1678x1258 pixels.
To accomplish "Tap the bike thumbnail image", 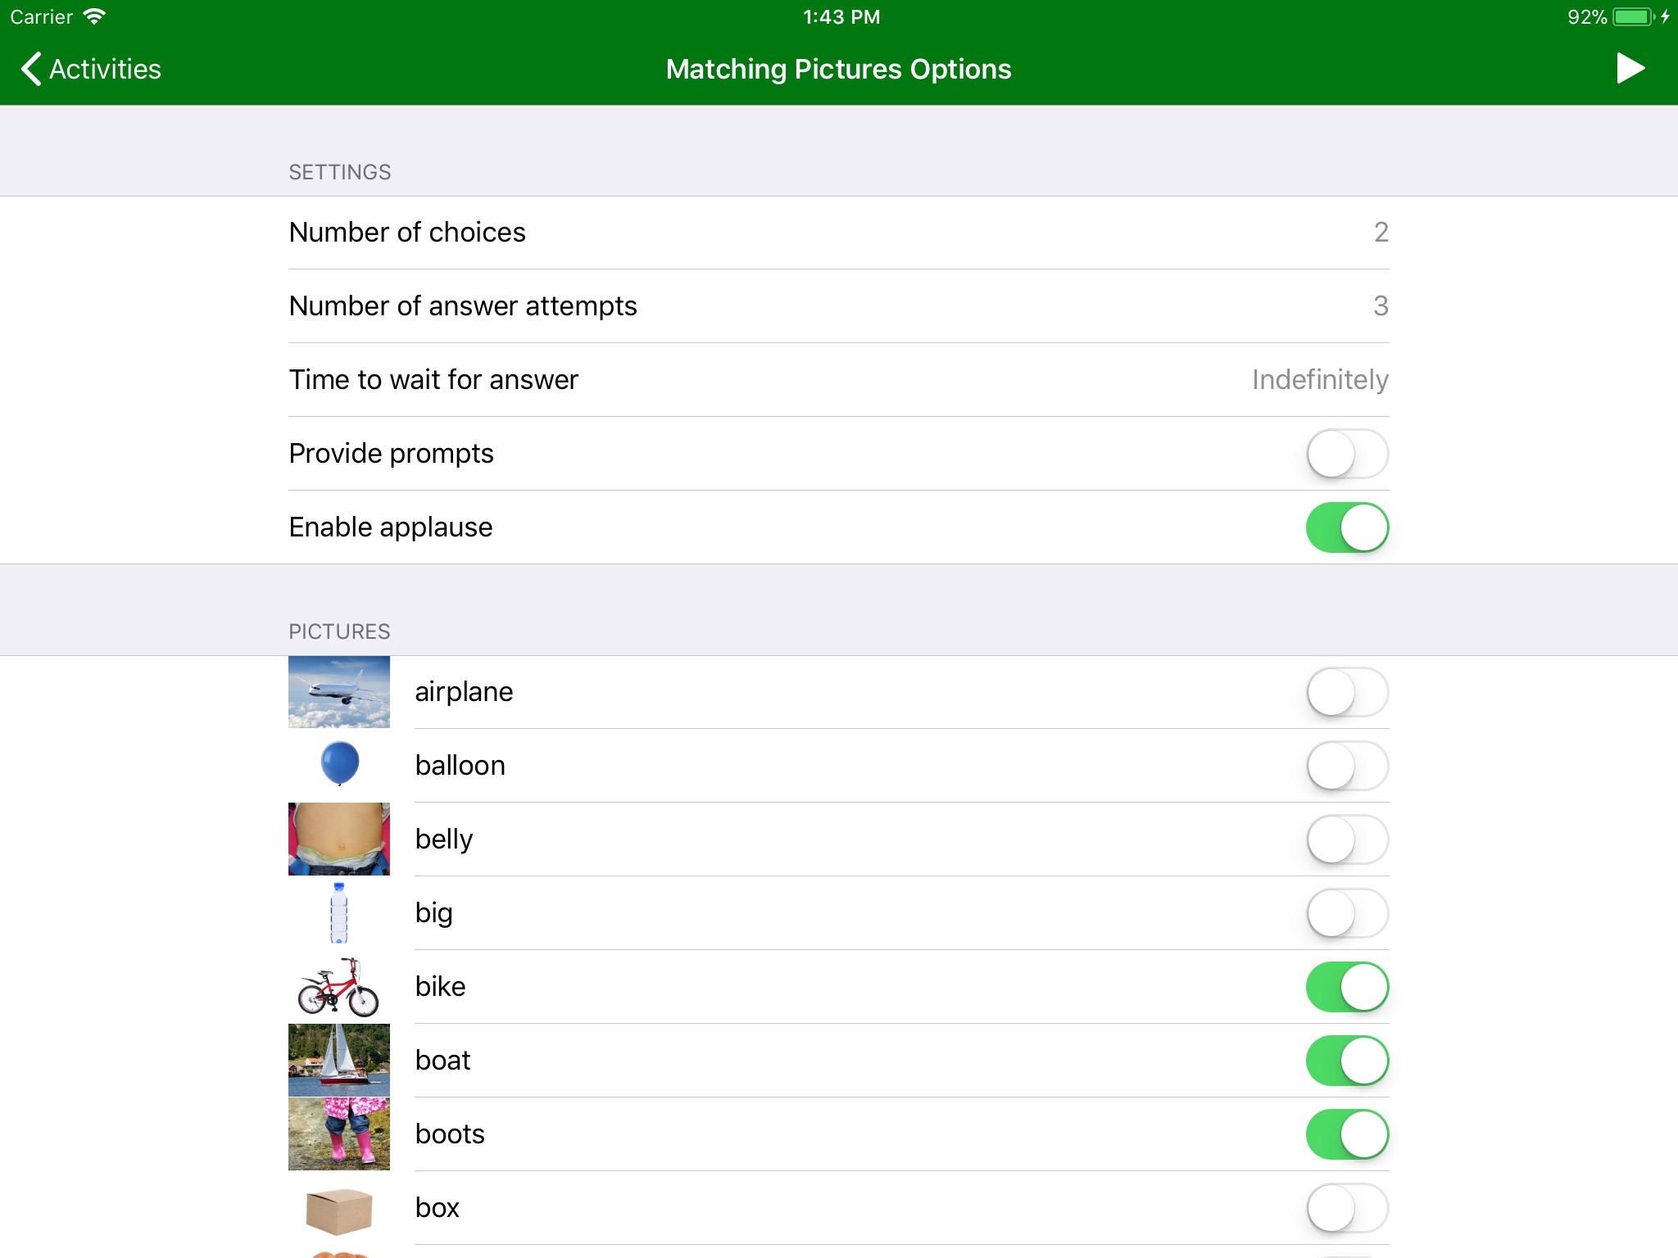I will (x=338, y=986).
